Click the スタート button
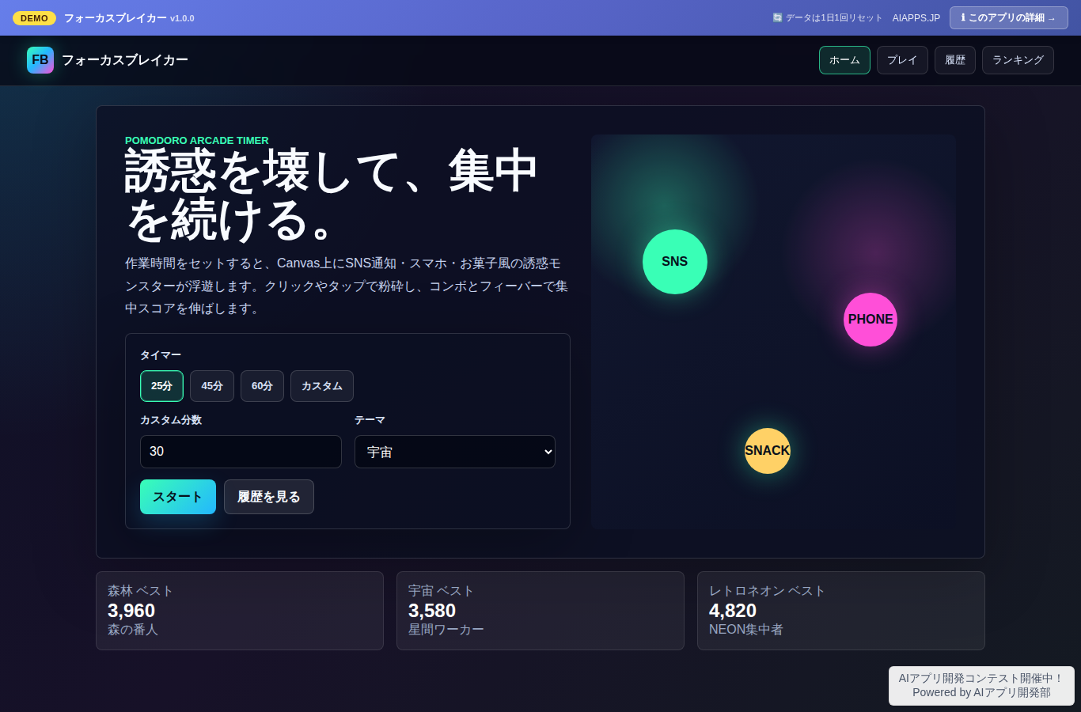Viewport: 1081px width, 712px height. point(178,497)
